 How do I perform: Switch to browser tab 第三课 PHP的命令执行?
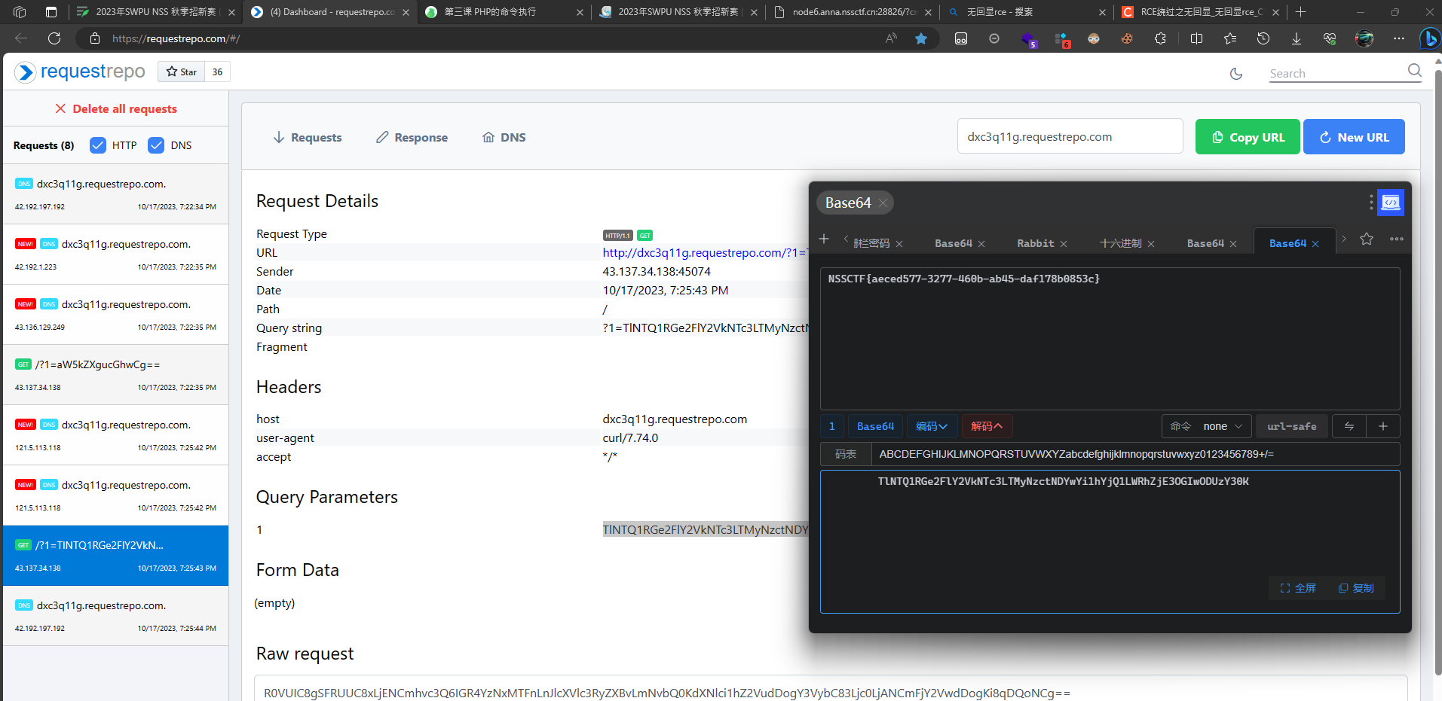(x=504, y=12)
